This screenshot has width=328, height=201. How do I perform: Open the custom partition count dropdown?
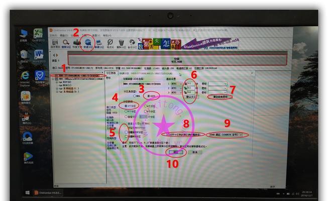click(143, 117)
